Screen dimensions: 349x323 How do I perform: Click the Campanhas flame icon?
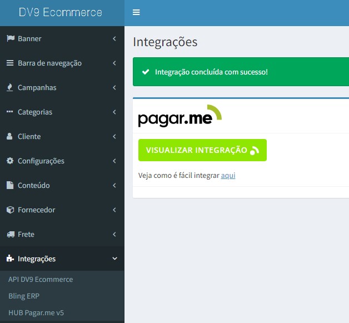pyautogui.click(x=10, y=87)
